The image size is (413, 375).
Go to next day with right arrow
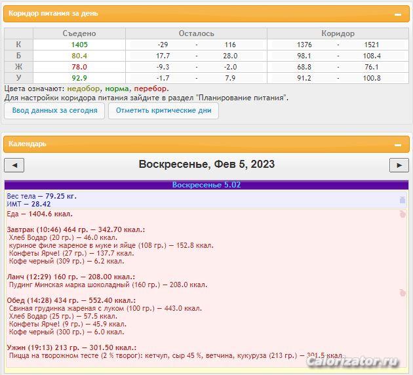[x=399, y=165]
